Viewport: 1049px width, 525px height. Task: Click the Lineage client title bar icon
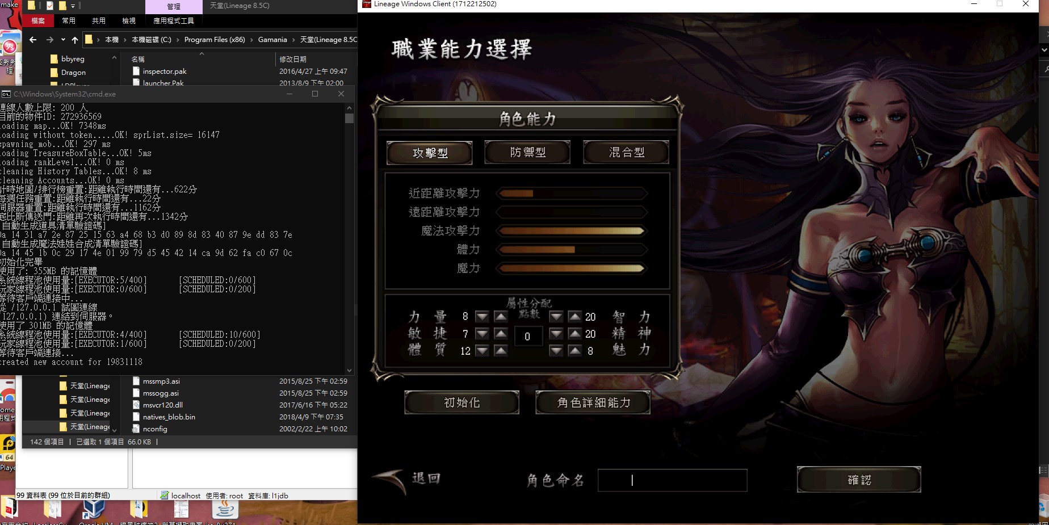tap(367, 4)
